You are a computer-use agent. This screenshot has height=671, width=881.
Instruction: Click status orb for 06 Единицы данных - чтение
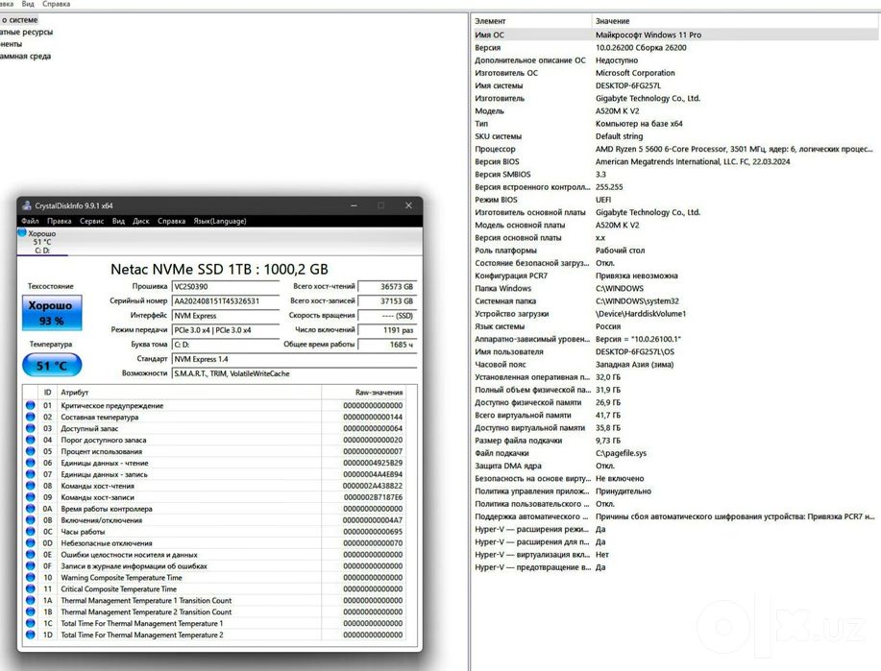click(x=31, y=463)
